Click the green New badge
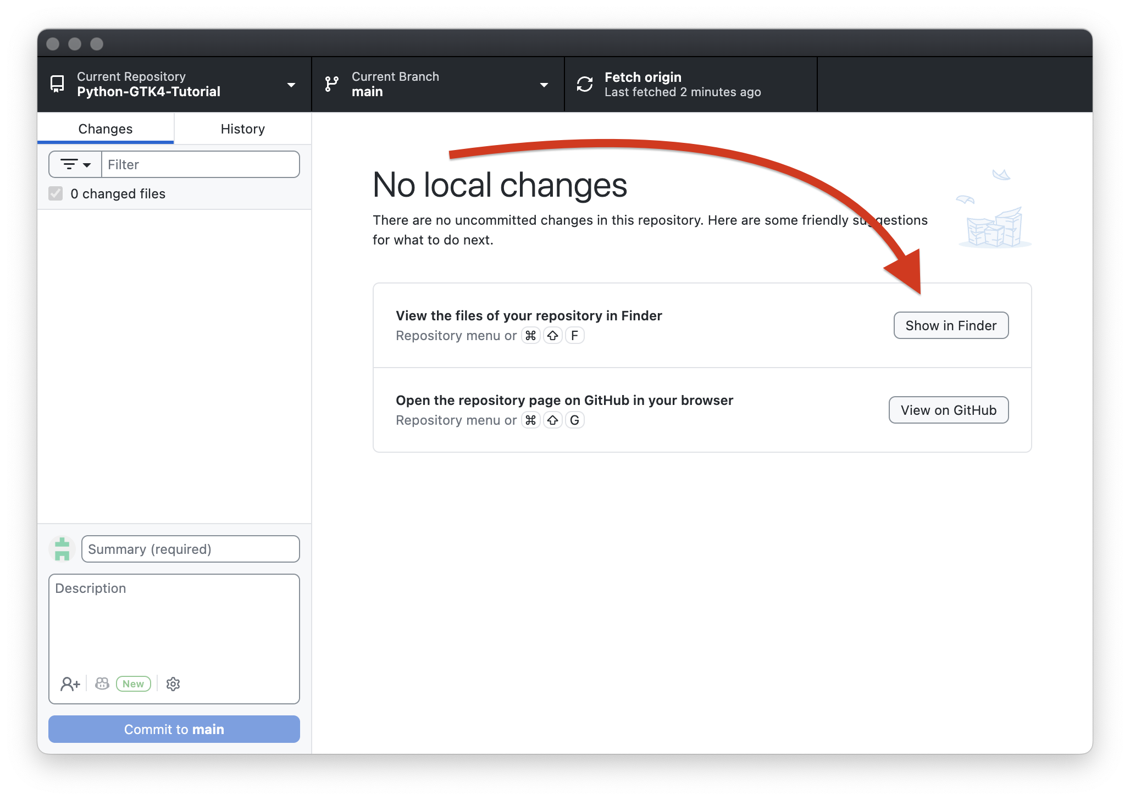This screenshot has height=800, width=1130. pyautogui.click(x=134, y=684)
